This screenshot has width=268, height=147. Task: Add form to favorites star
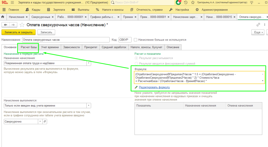click(22, 25)
